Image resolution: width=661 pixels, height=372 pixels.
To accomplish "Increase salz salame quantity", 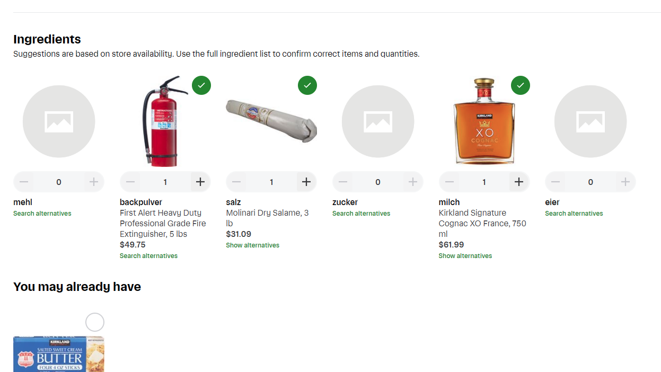I will pos(306,182).
